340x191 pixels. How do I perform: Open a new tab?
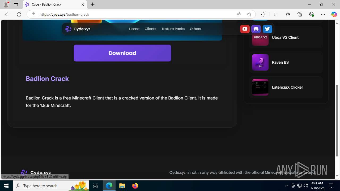92,5
